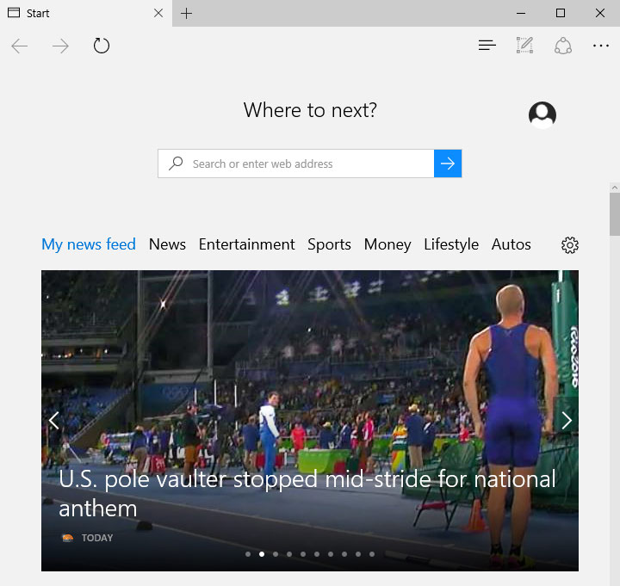Switch to the Entertainment tab
Image resolution: width=620 pixels, height=586 pixels.
tap(246, 244)
